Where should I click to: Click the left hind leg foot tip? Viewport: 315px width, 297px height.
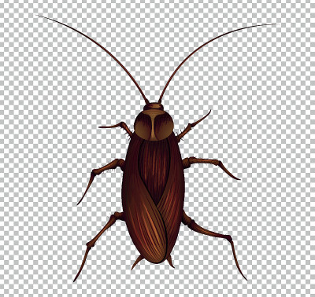[75, 280]
